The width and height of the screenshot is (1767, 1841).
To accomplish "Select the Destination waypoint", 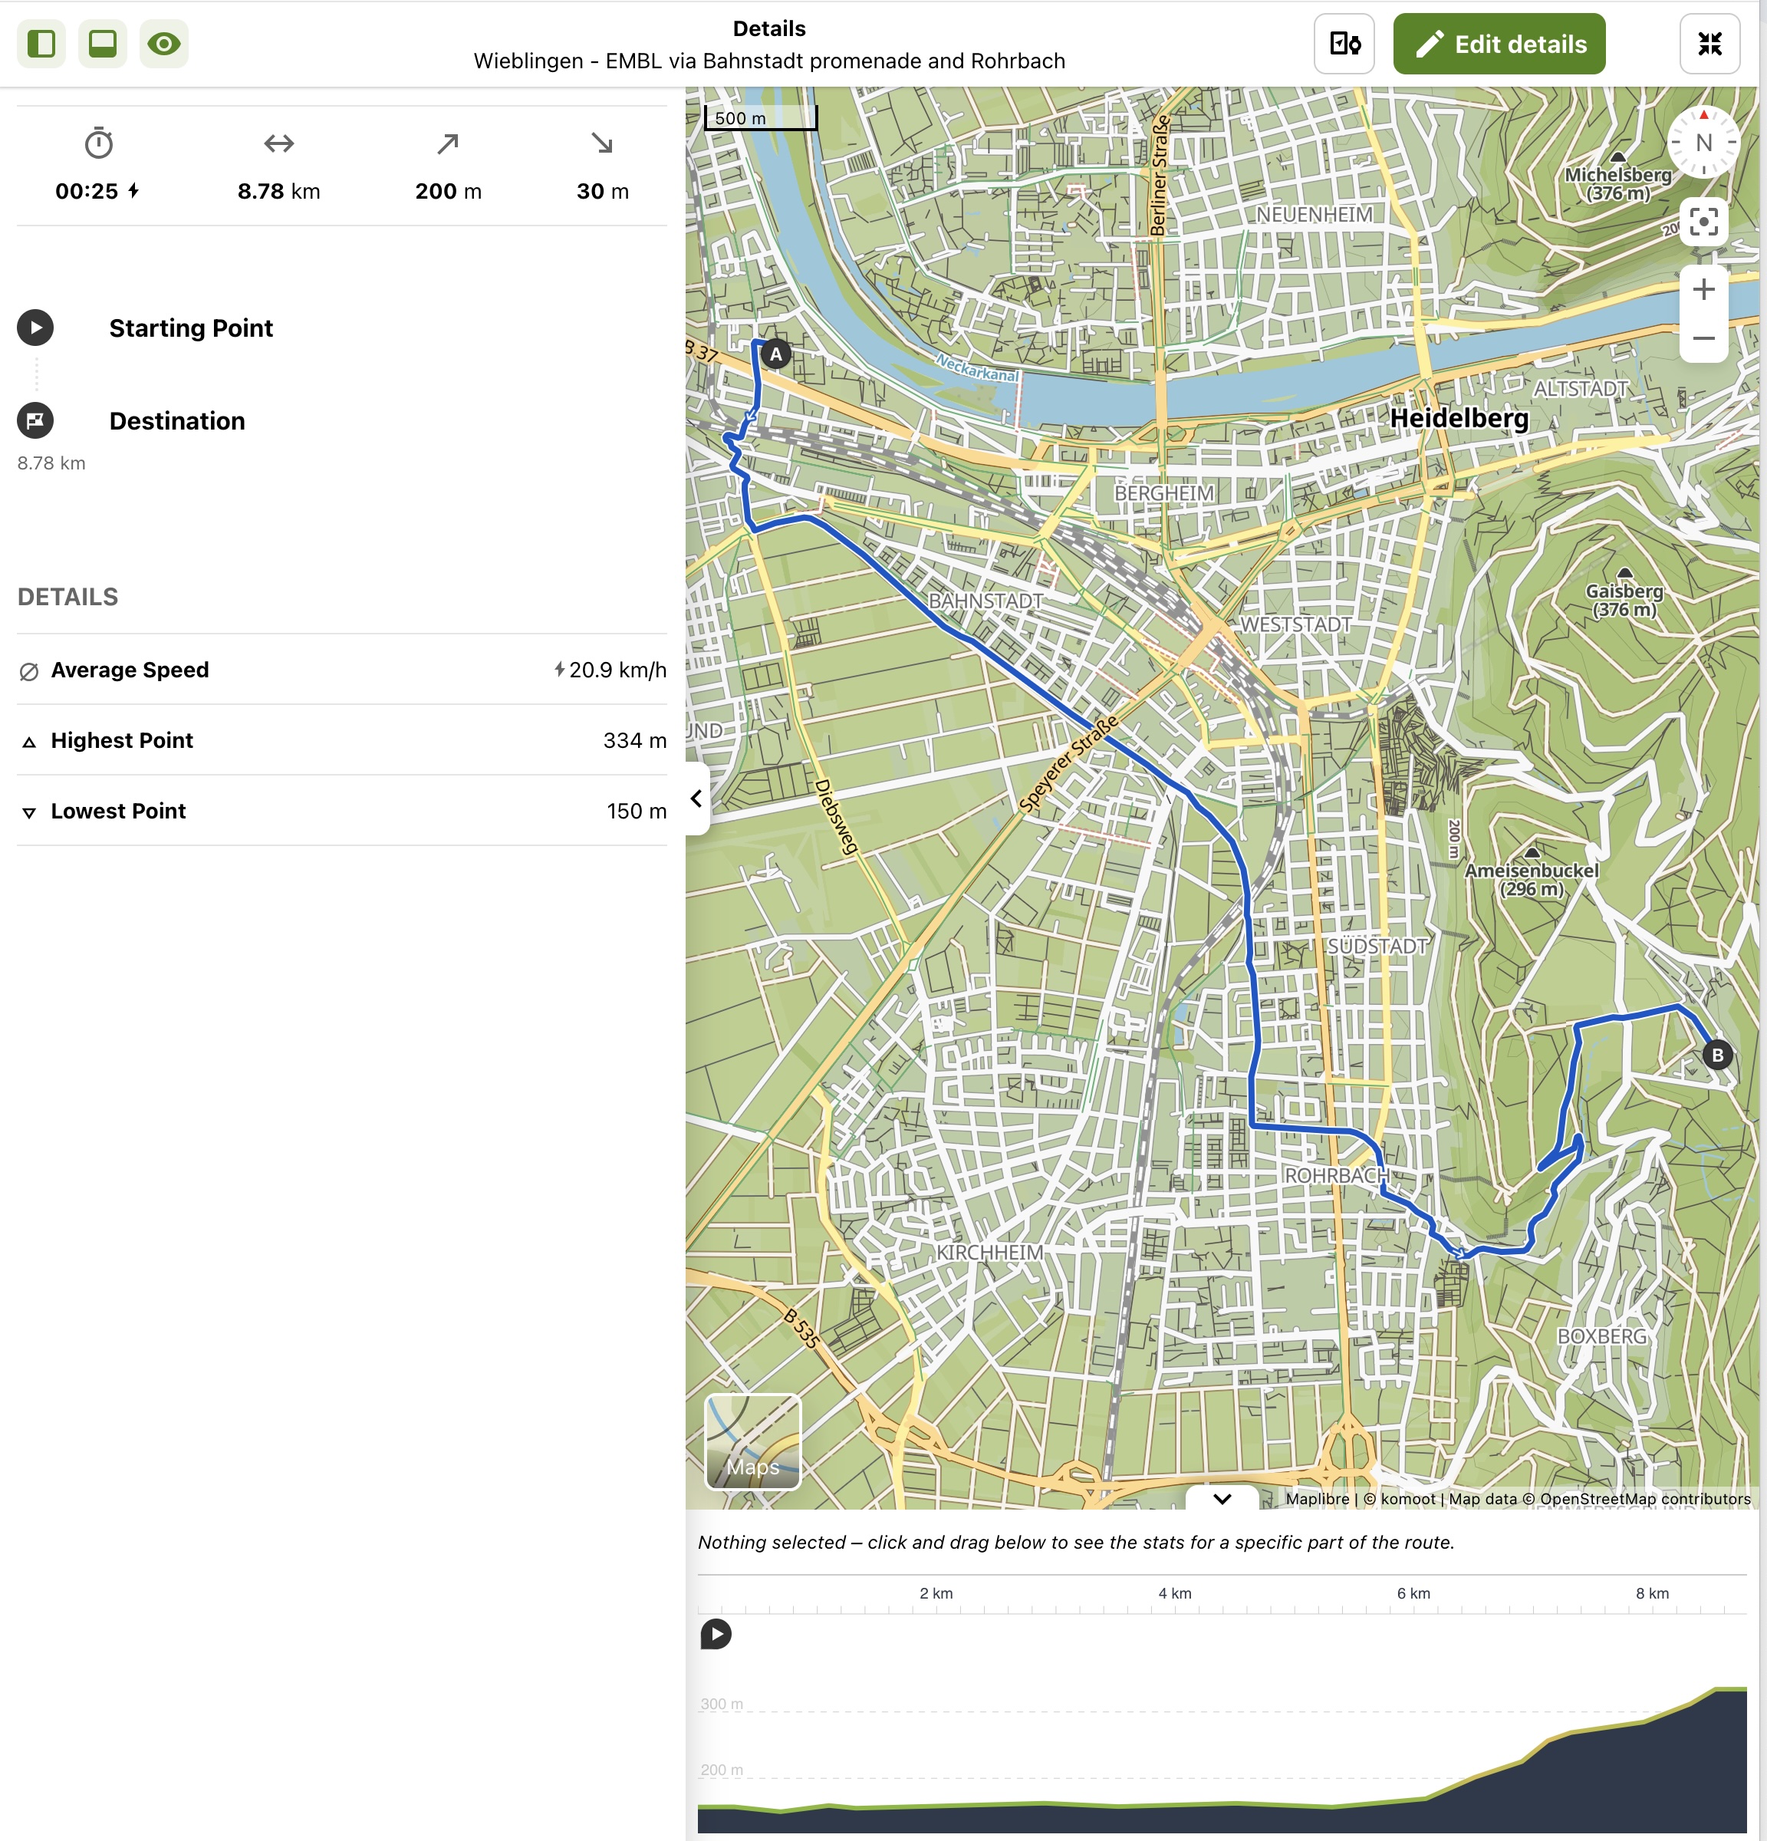I will point(176,421).
